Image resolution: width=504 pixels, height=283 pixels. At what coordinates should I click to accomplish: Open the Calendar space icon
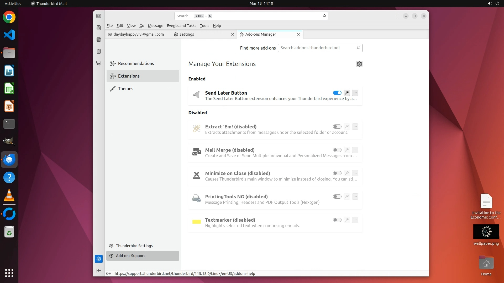(99, 40)
